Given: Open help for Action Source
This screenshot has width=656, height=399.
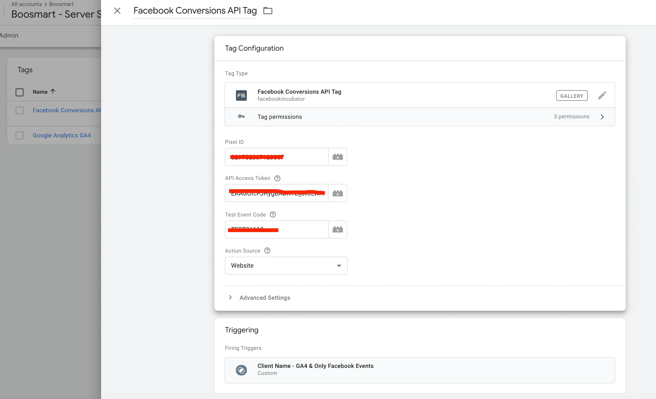Looking at the screenshot, I should [267, 251].
